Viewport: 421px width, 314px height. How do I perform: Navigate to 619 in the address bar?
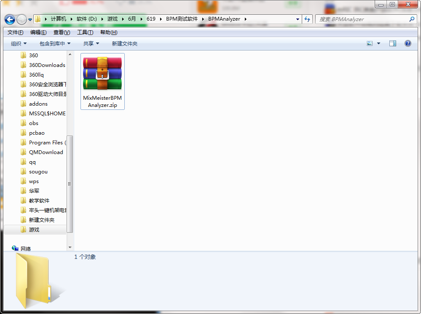(151, 19)
